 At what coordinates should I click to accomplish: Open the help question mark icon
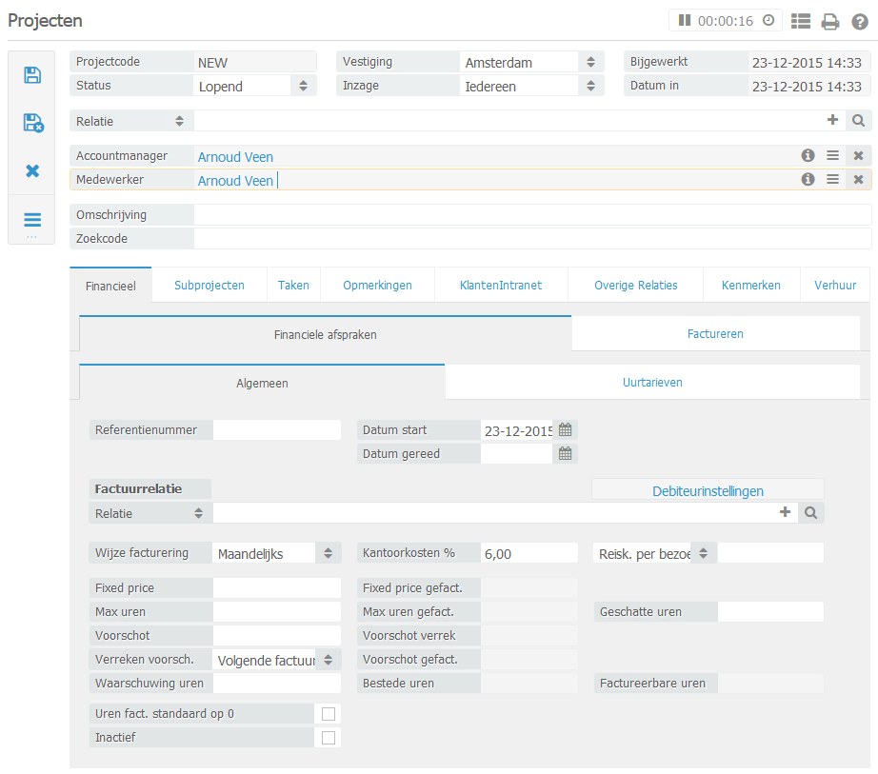click(x=859, y=21)
